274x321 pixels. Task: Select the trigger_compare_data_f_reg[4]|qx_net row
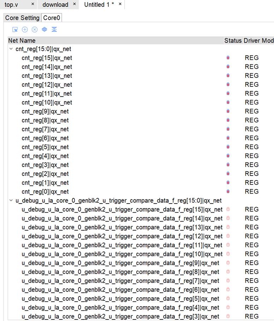point(141,307)
